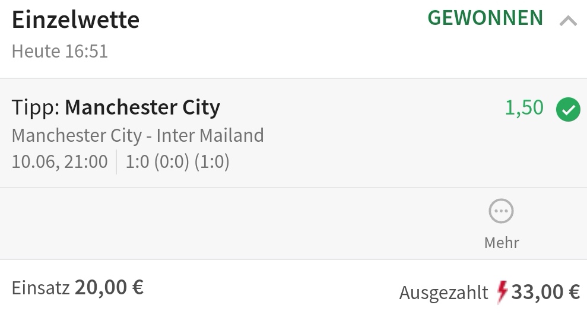The image size is (587, 324).
Task: Click the 1:0 (0:0) (1:0) score
Action: click(177, 162)
